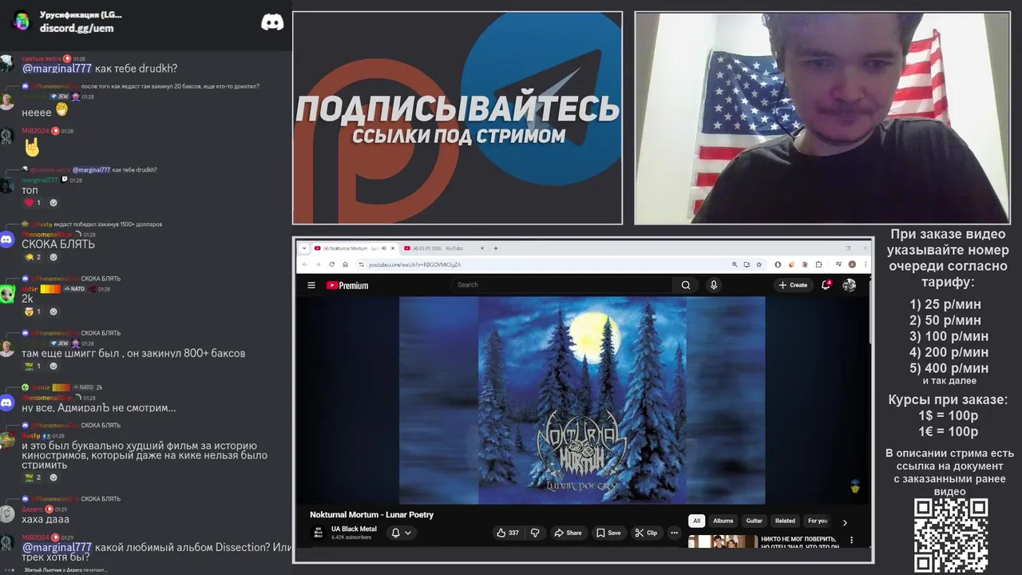Screen dimensions: 1022x575
Task: Select the Albums chip
Action: pyautogui.click(x=723, y=521)
